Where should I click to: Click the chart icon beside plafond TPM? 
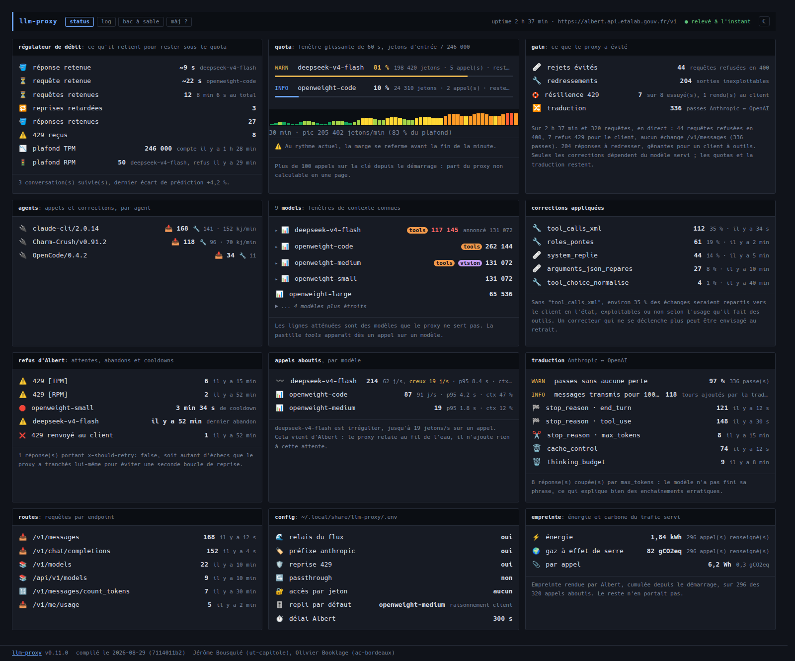point(23,149)
